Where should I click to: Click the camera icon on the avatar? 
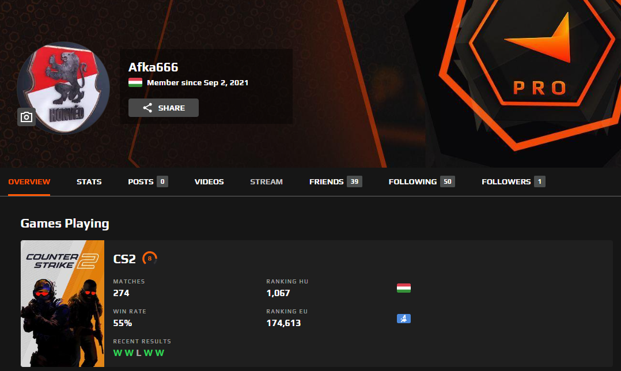(26, 117)
